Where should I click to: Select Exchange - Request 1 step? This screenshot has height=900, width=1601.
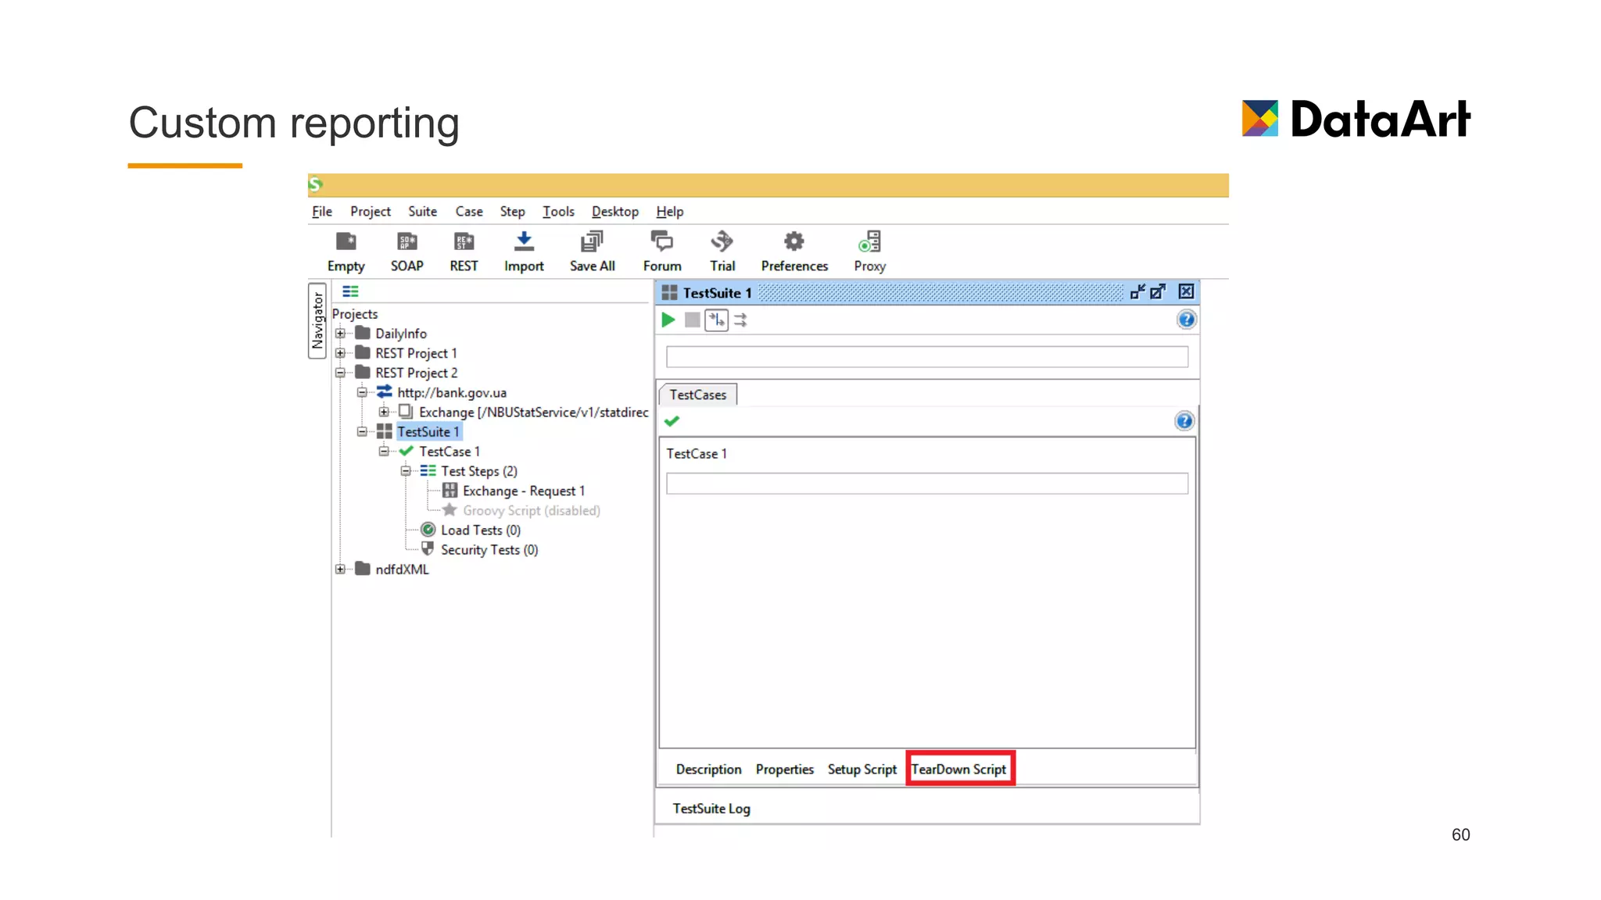click(524, 491)
